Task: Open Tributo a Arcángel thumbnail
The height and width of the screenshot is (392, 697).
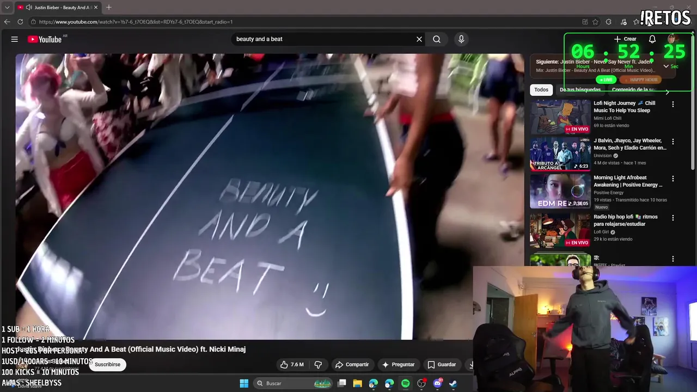Action: tap(560, 154)
